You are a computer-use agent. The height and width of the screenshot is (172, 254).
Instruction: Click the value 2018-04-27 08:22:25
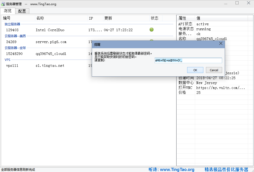pyautogui.click(x=216, y=78)
